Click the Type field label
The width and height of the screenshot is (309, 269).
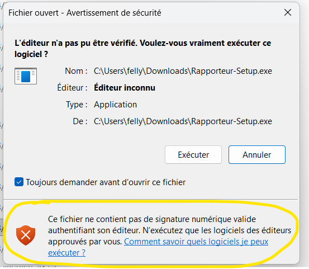point(77,105)
